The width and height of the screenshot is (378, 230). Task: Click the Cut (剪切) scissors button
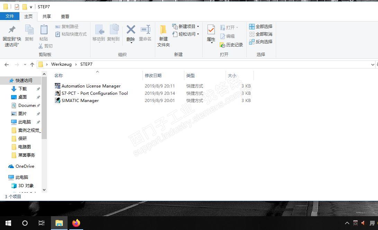click(45, 46)
